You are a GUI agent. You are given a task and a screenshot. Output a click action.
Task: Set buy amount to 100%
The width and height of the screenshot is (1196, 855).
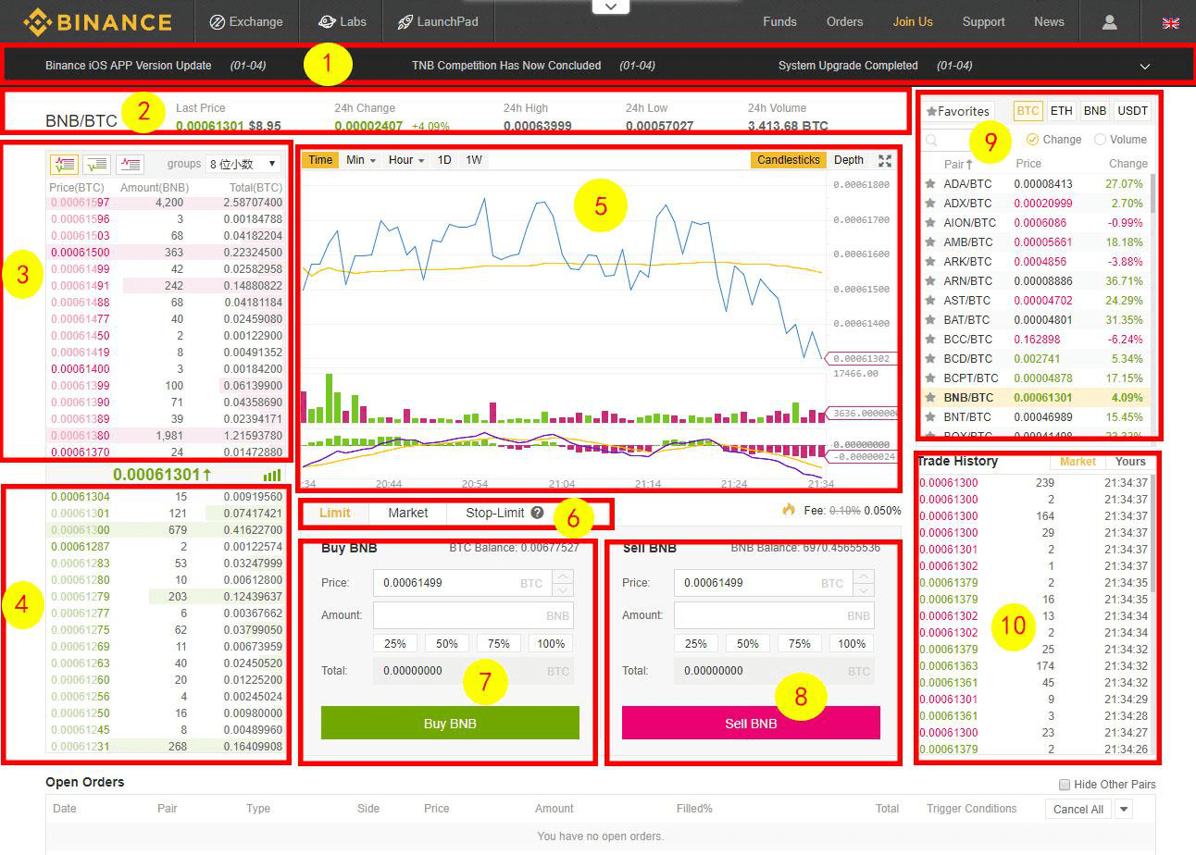pyautogui.click(x=551, y=644)
